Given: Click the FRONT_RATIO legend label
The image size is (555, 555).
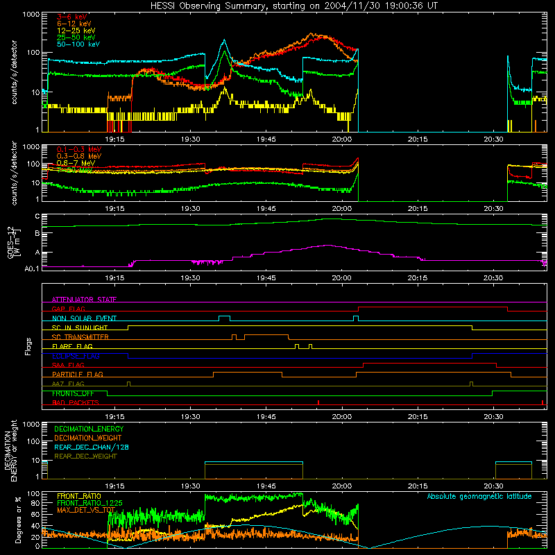Looking at the screenshot, I should pyautogui.click(x=79, y=496).
